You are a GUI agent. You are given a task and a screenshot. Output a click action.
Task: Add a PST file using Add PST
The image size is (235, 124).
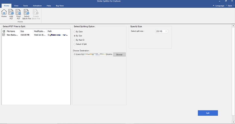pyautogui.click(x=11, y=14)
